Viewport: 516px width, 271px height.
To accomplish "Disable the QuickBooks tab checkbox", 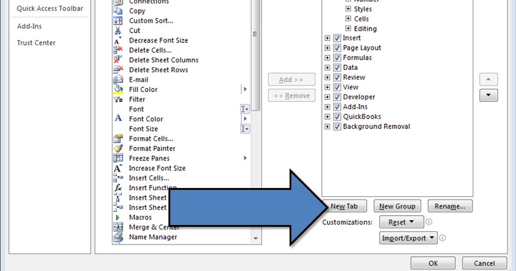I will [337, 117].
